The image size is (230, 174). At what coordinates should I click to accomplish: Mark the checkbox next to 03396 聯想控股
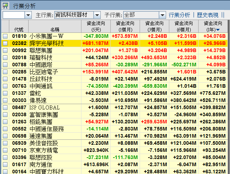[x=5, y=158]
